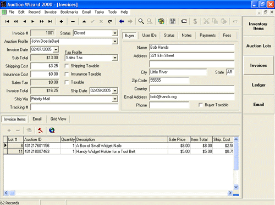Enable the Shipping Taxable checkbox
This screenshot has width=275, height=205.
67,66
